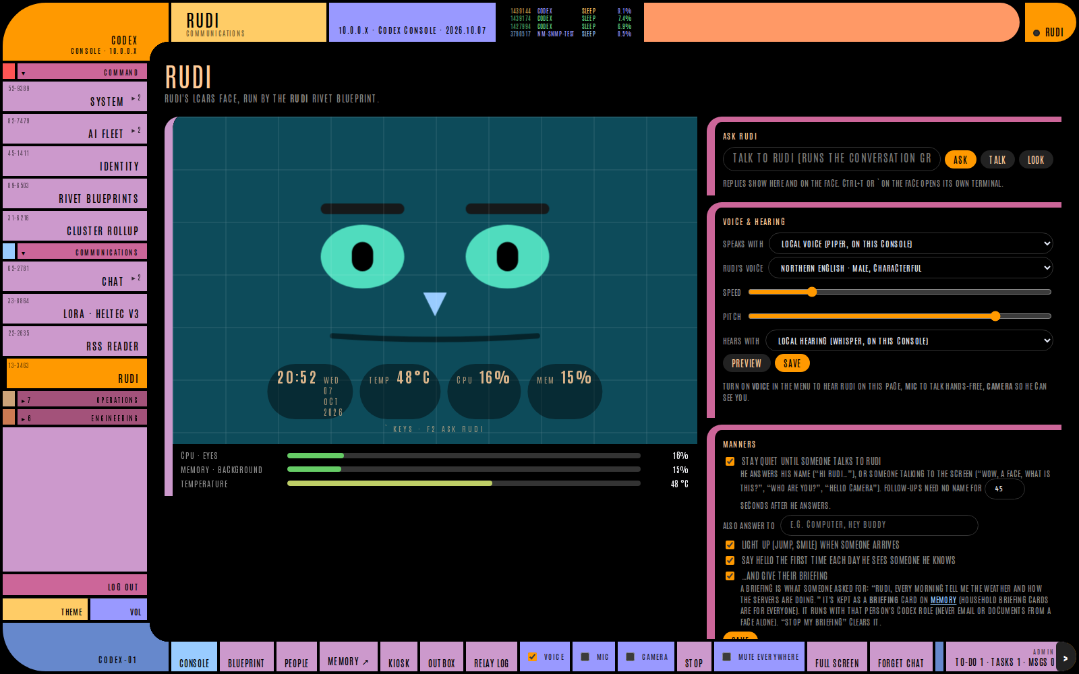
Task: Enable the Camera checkbox in bottom bar
Action: click(x=631, y=657)
